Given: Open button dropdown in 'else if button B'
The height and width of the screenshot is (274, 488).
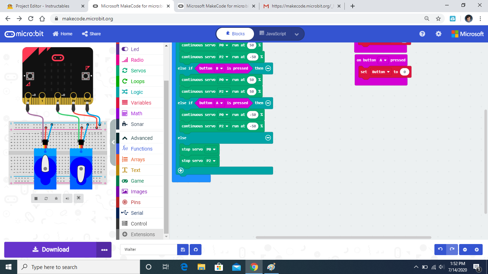Looking at the screenshot, I should coord(219,68).
